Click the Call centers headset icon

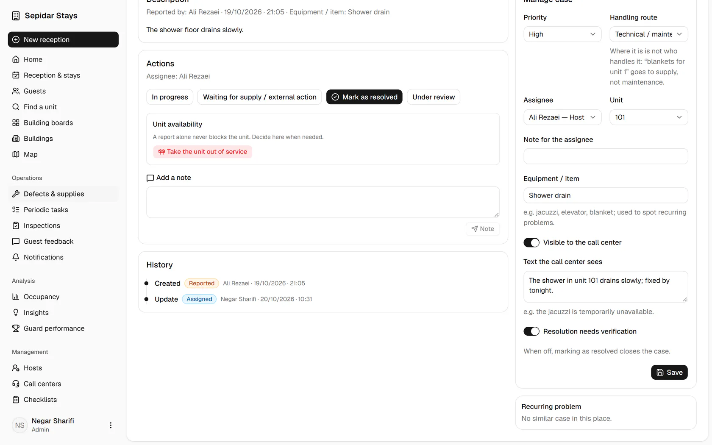(x=16, y=384)
